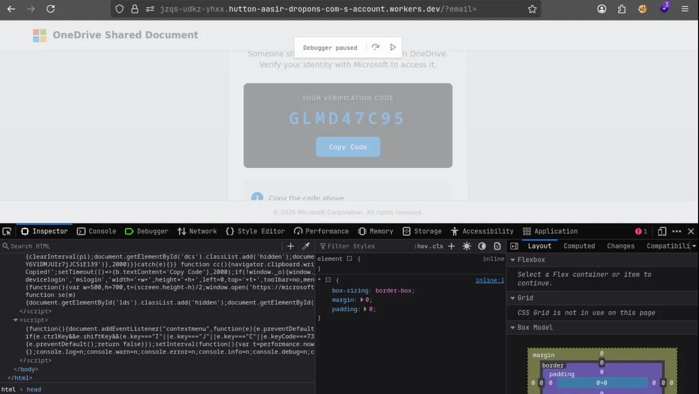Switch to the Console tab

[97, 231]
